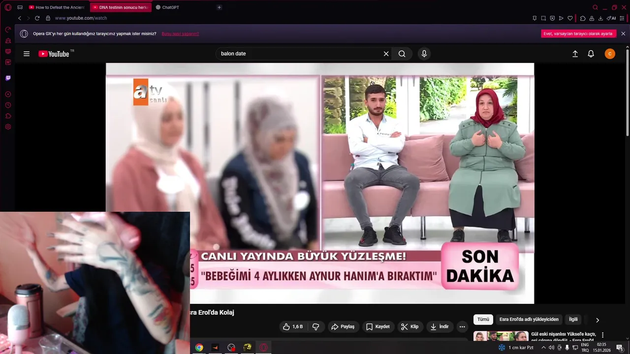Go back to previous page
Image resolution: width=630 pixels, height=354 pixels.
click(20, 18)
